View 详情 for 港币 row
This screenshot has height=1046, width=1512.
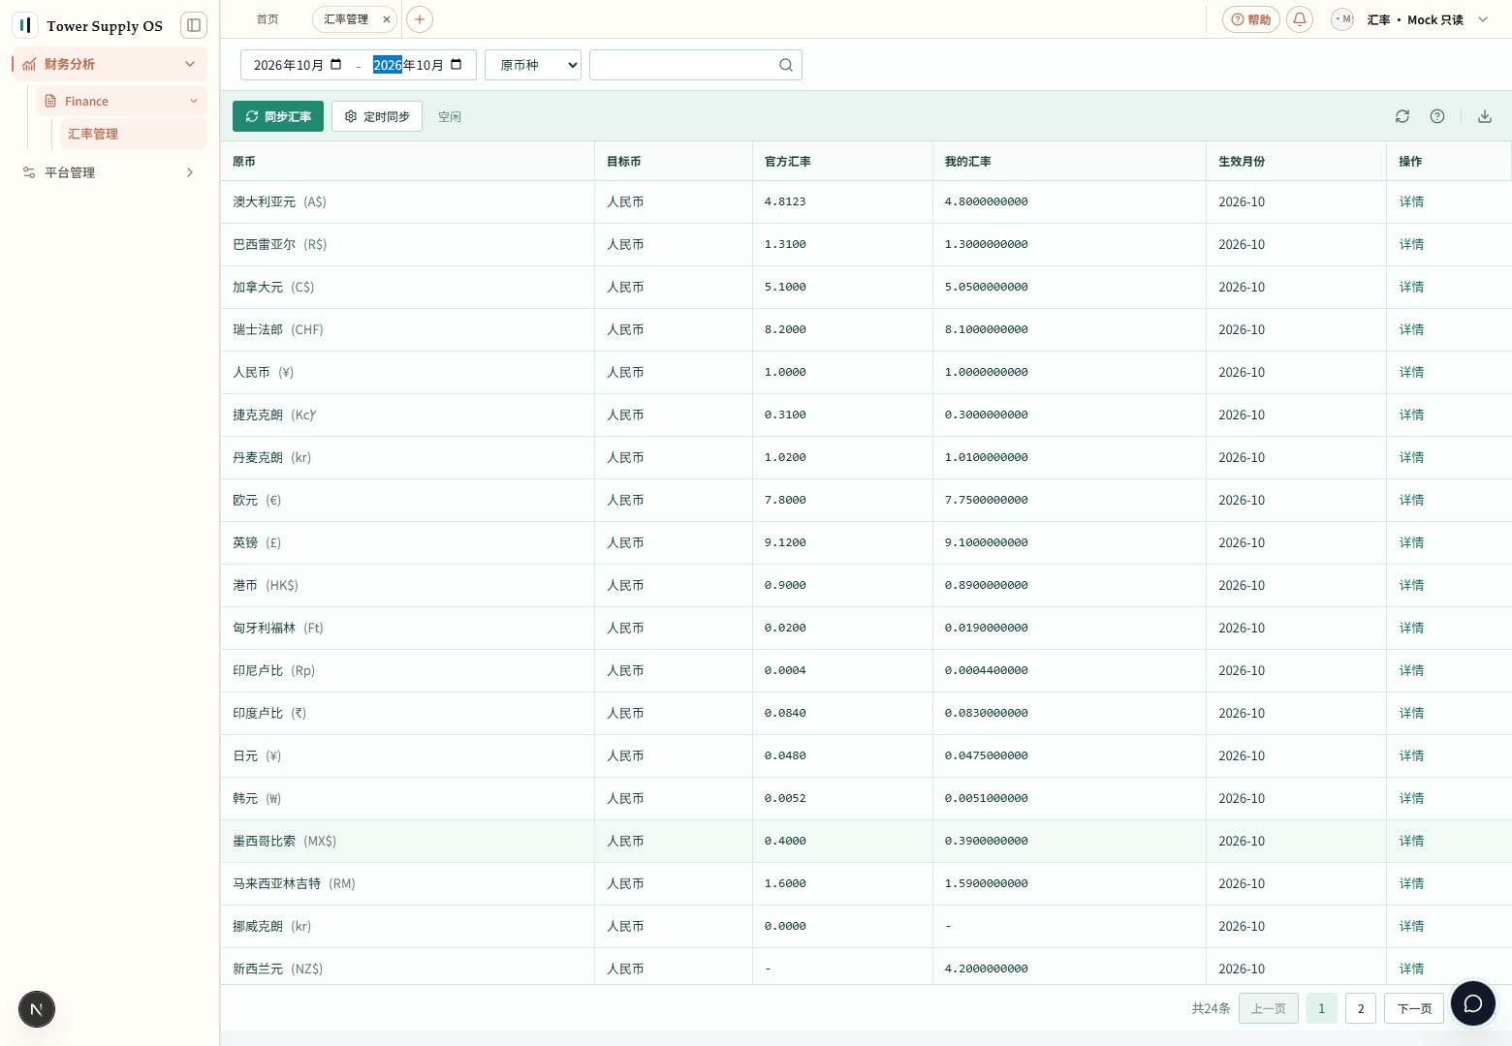pyautogui.click(x=1411, y=585)
